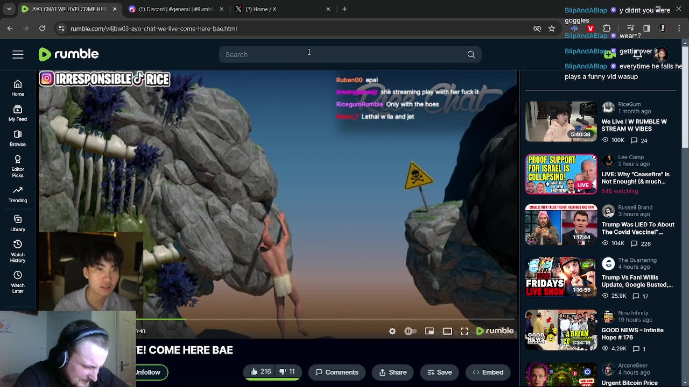This screenshot has width=689, height=387.
Task: Open the Comments section
Action: (337, 372)
